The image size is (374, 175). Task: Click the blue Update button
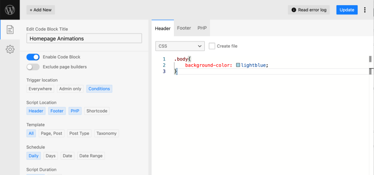click(x=347, y=10)
